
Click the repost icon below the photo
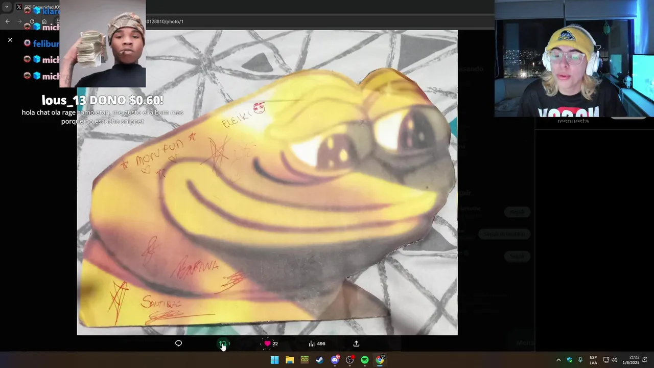pyautogui.click(x=223, y=344)
